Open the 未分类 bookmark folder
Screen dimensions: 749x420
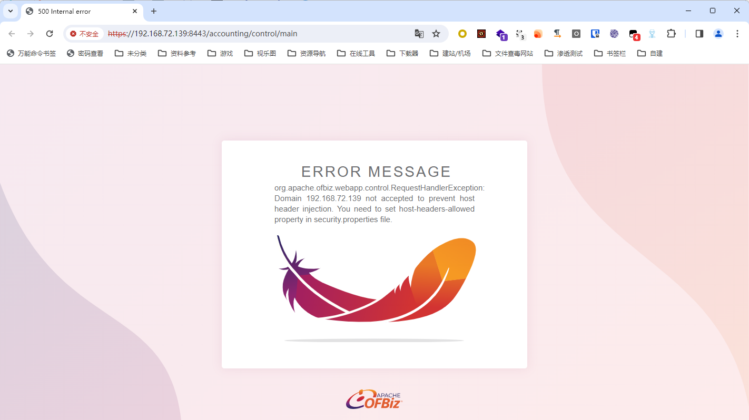pyautogui.click(x=131, y=53)
